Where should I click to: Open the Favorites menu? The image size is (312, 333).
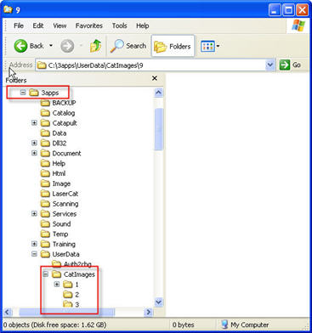coord(89,25)
